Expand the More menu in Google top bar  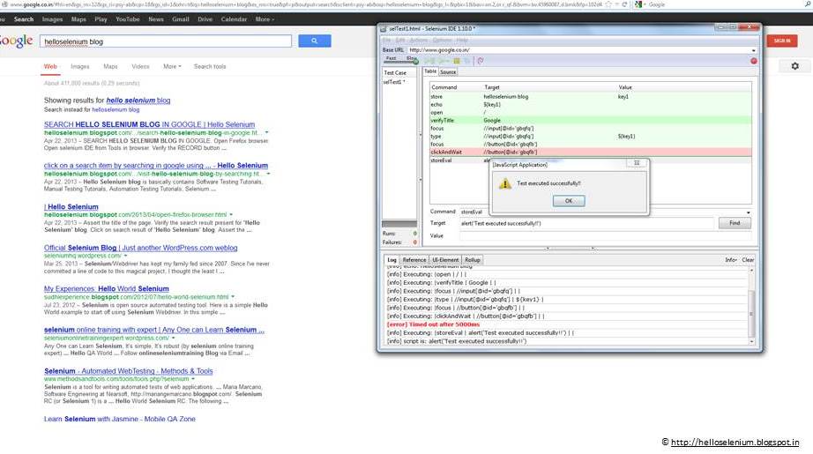pos(265,19)
